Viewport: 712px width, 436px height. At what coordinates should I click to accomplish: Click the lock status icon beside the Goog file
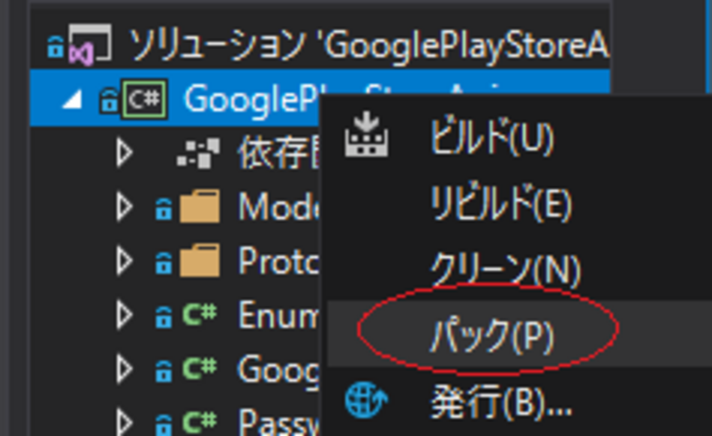(x=163, y=371)
